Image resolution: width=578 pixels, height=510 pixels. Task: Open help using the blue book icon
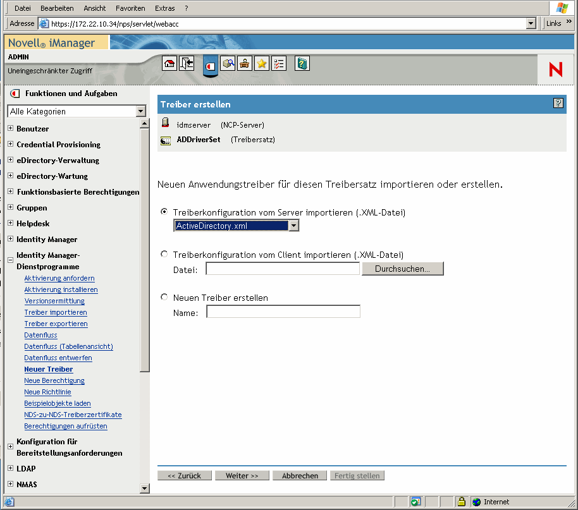point(302,63)
